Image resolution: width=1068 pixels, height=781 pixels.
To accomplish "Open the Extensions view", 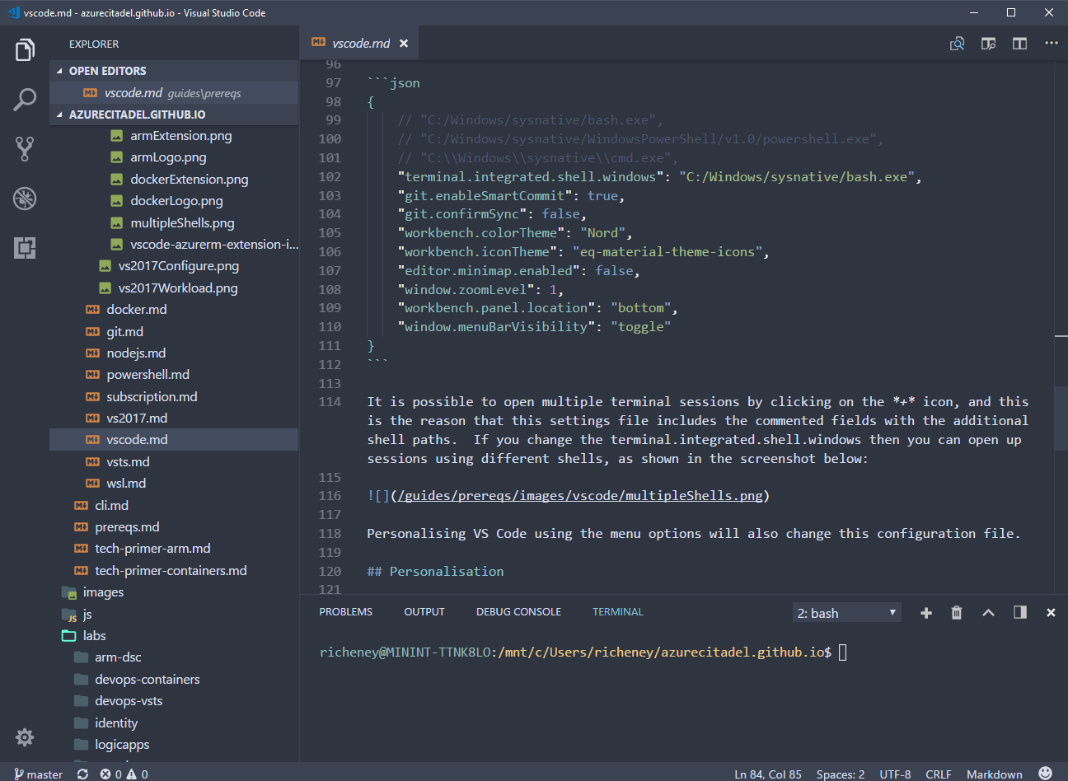I will pos(25,248).
